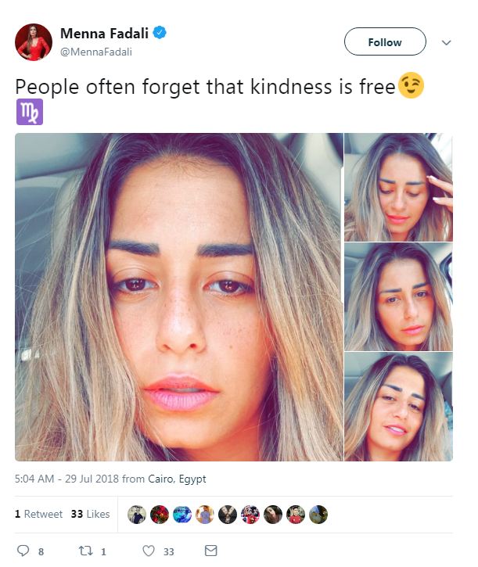Send tweet via envelope message icon
The height and width of the screenshot is (567, 478).
click(x=211, y=551)
